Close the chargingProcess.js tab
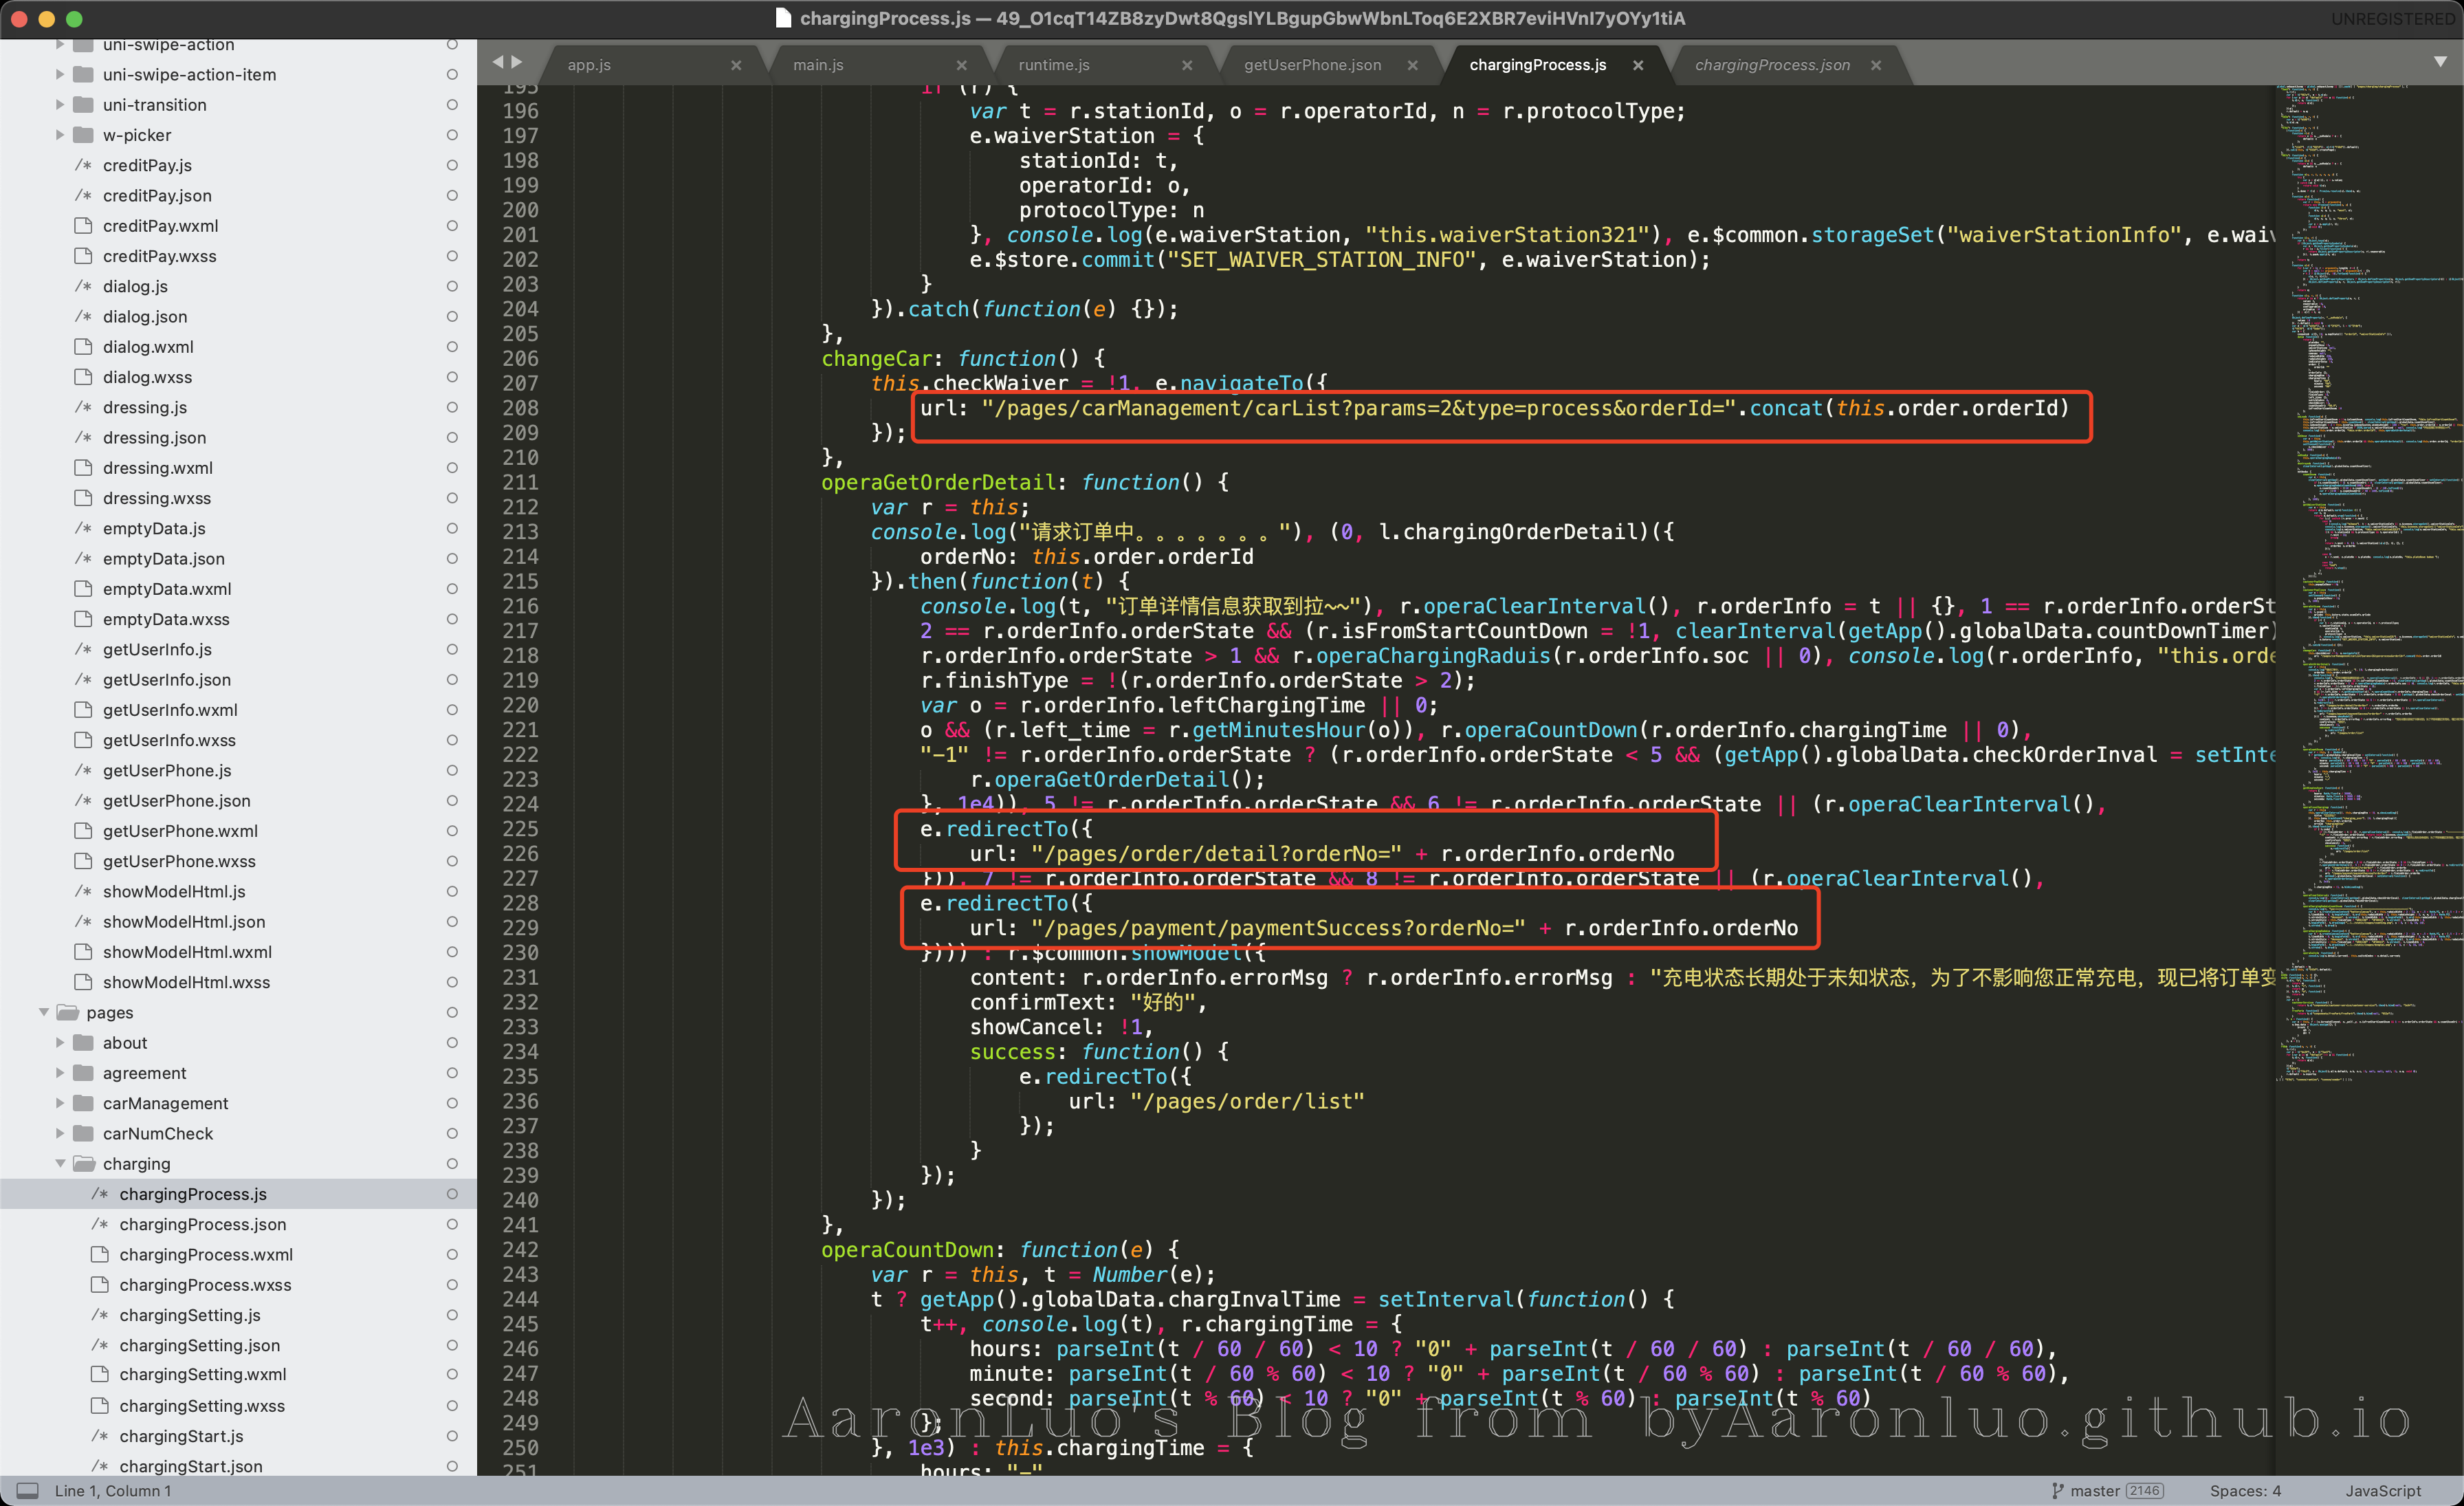Image resolution: width=2464 pixels, height=1506 pixels. tap(1638, 65)
